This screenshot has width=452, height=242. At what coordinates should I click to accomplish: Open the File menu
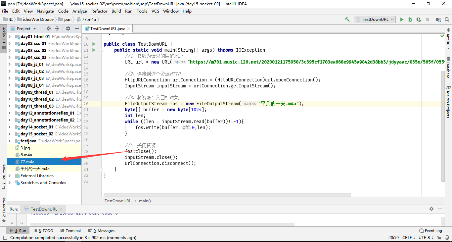[x=5, y=11]
